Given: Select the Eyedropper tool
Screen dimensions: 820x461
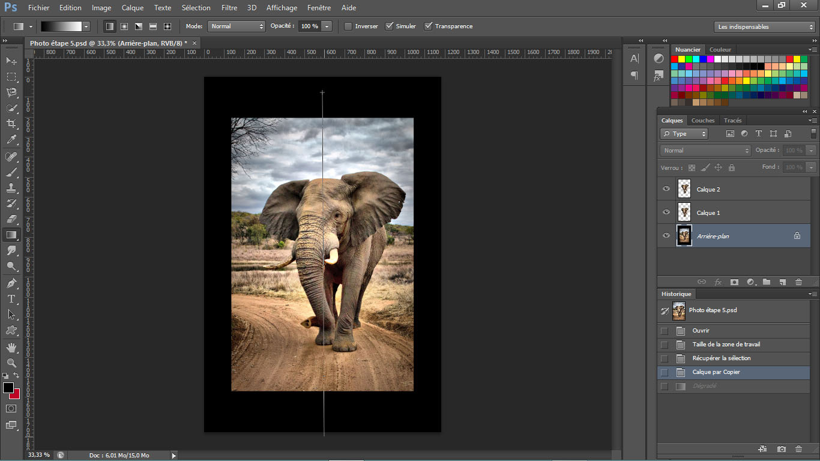Looking at the screenshot, I should 11,139.
